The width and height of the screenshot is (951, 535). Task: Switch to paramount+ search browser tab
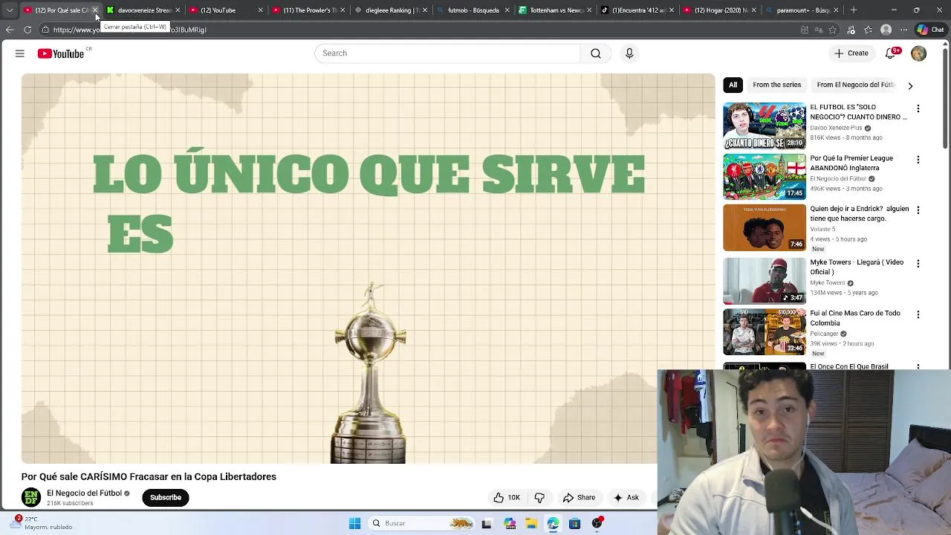pyautogui.click(x=802, y=10)
